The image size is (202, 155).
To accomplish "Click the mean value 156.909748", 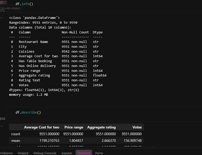I will click(x=133, y=140).
